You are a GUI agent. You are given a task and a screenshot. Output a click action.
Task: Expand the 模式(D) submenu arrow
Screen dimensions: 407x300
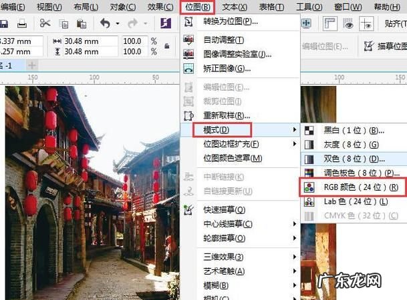click(294, 129)
